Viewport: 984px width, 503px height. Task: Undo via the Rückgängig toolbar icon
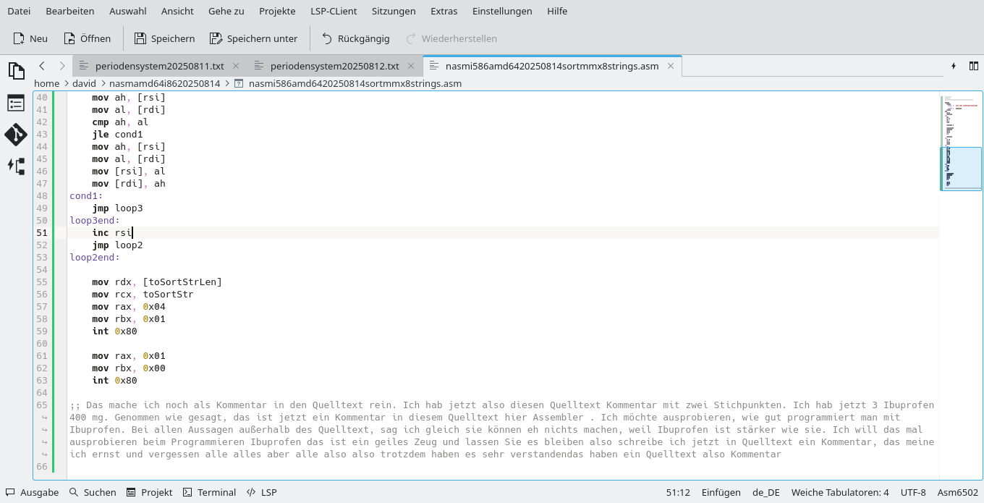point(355,38)
